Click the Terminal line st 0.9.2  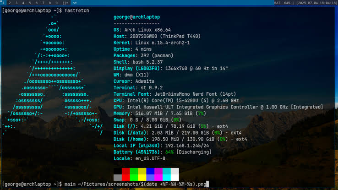tap(138, 88)
